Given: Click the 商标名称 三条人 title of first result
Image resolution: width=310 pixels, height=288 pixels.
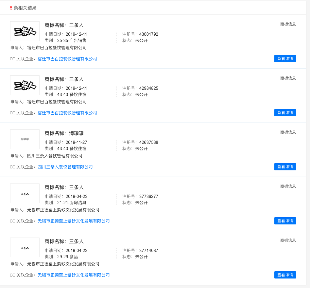Looking at the screenshot, I should pos(64,25).
